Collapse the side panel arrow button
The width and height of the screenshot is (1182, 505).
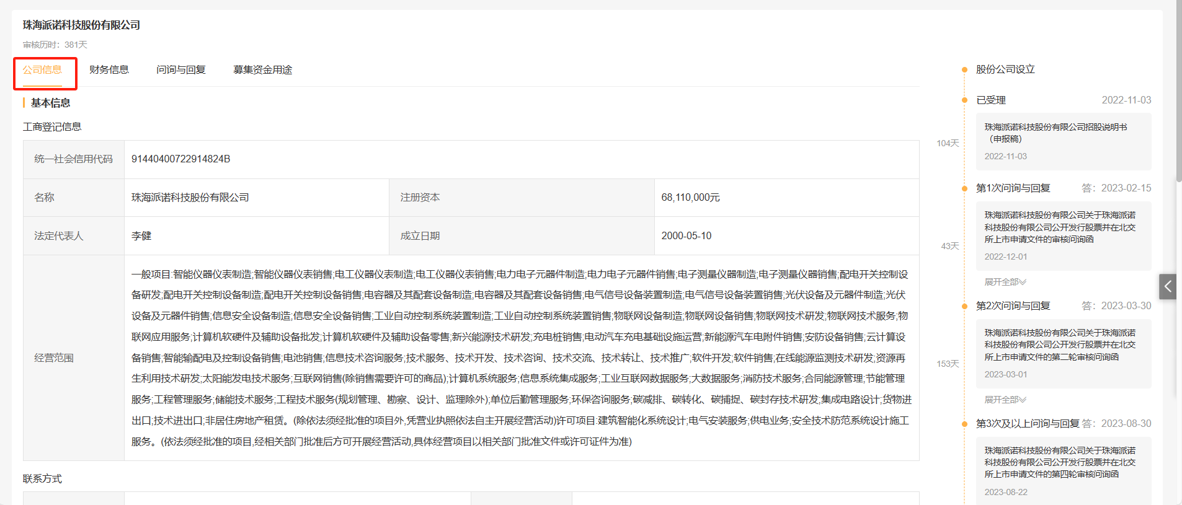pyautogui.click(x=1168, y=286)
